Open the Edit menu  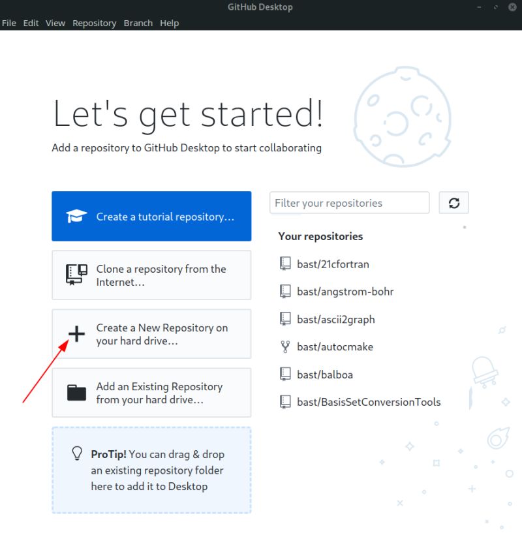tap(31, 23)
